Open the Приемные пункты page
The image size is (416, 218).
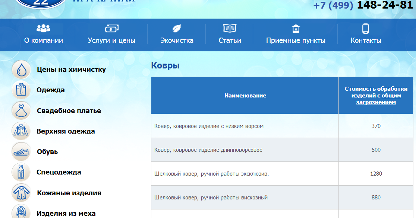pos(296,41)
